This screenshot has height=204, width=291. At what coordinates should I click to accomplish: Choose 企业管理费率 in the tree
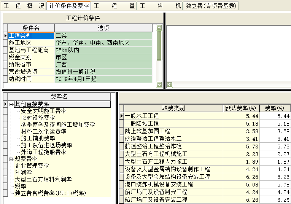tap(32, 166)
